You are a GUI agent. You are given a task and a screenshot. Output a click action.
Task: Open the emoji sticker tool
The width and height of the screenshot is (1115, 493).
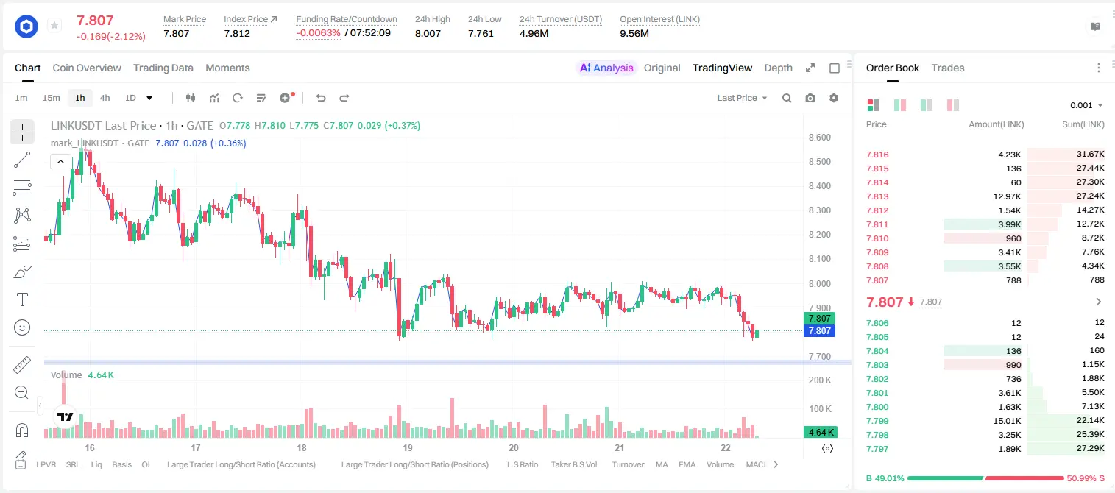(22, 327)
